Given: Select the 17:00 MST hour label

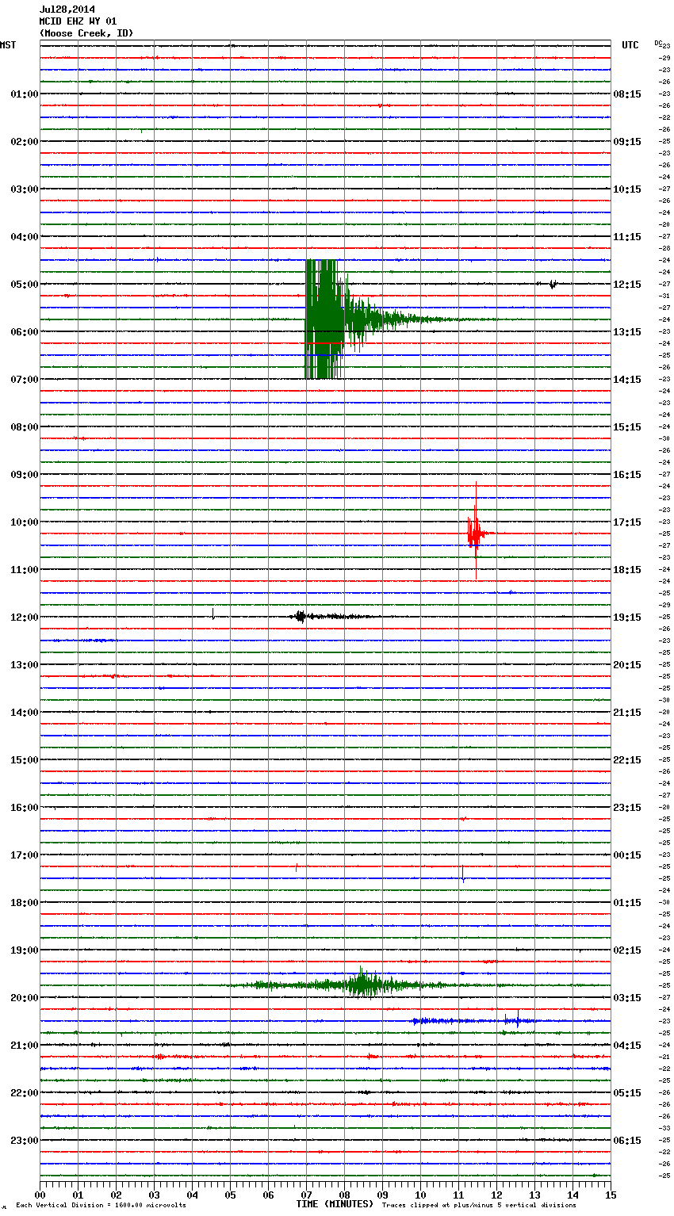Looking at the screenshot, I should pos(25,855).
